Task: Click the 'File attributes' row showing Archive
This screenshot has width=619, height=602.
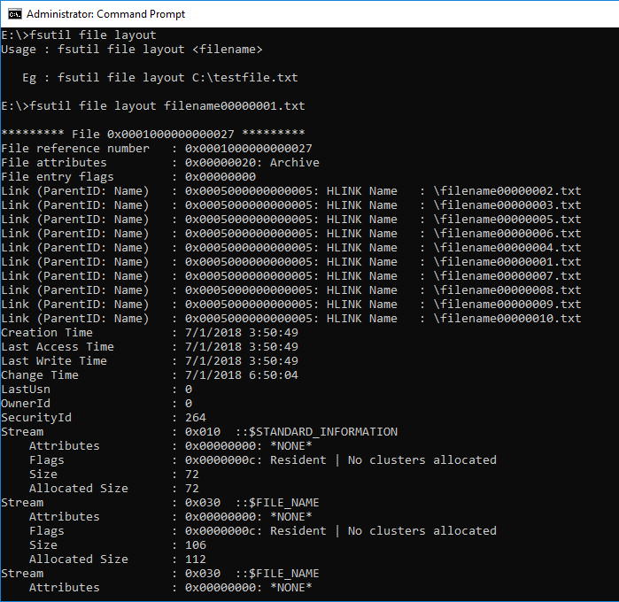Action: 160,163
